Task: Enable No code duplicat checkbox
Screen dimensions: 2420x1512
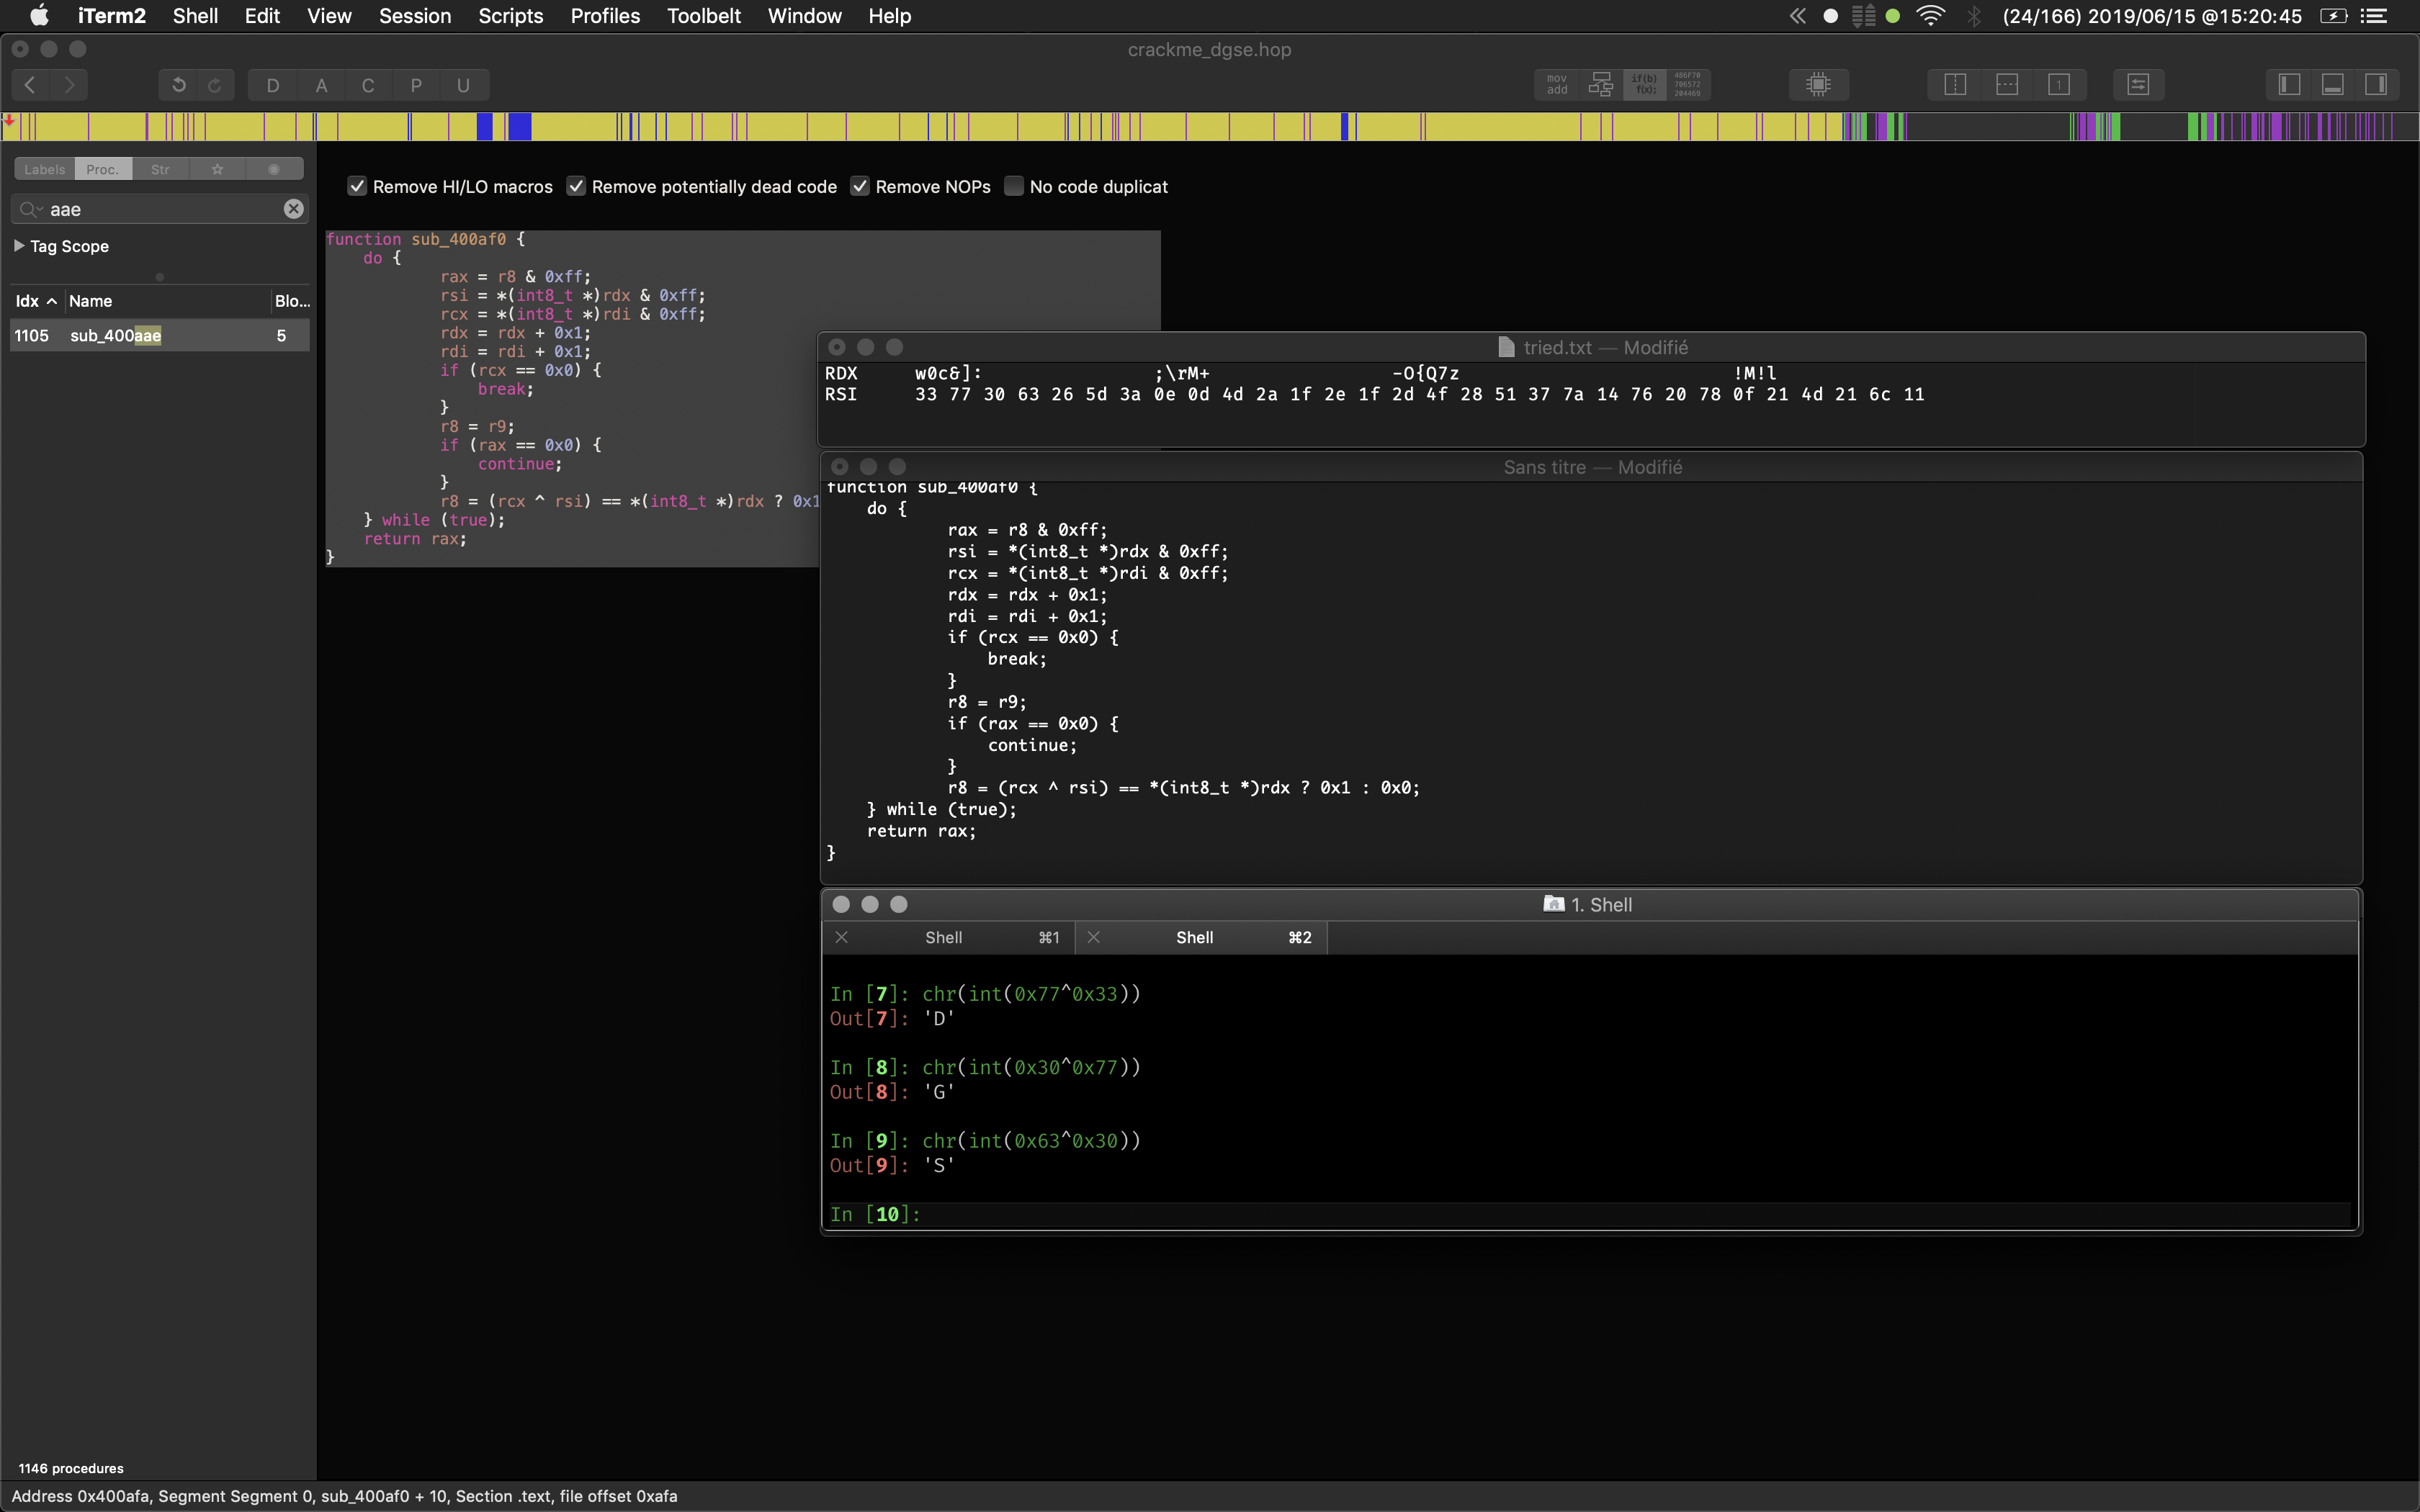Action: (1014, 186)
